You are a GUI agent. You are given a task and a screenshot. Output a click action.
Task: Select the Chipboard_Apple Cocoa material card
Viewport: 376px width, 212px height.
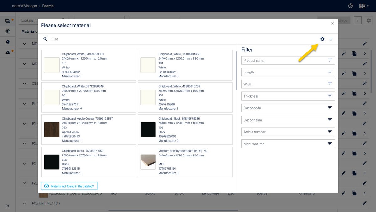(x=88, y=129)
